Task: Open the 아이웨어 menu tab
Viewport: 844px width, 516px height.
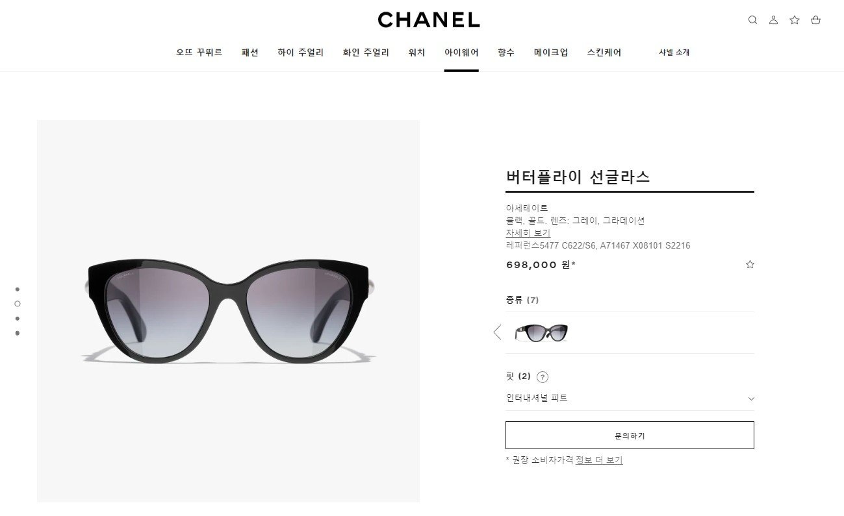Action: pos(461,53)
